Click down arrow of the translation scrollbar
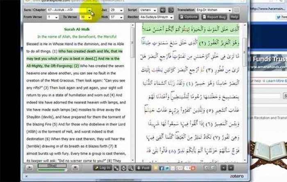 (x=133, y=160)
